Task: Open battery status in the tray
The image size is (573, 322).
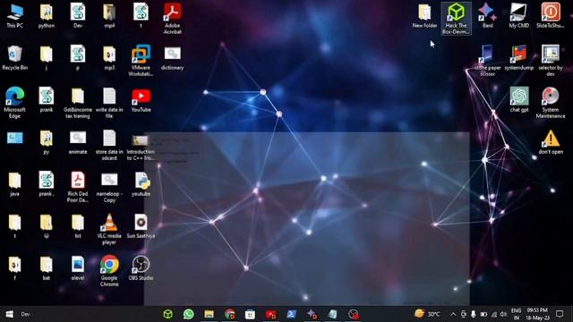Action: pyautogui.click(x=483, y=314)
